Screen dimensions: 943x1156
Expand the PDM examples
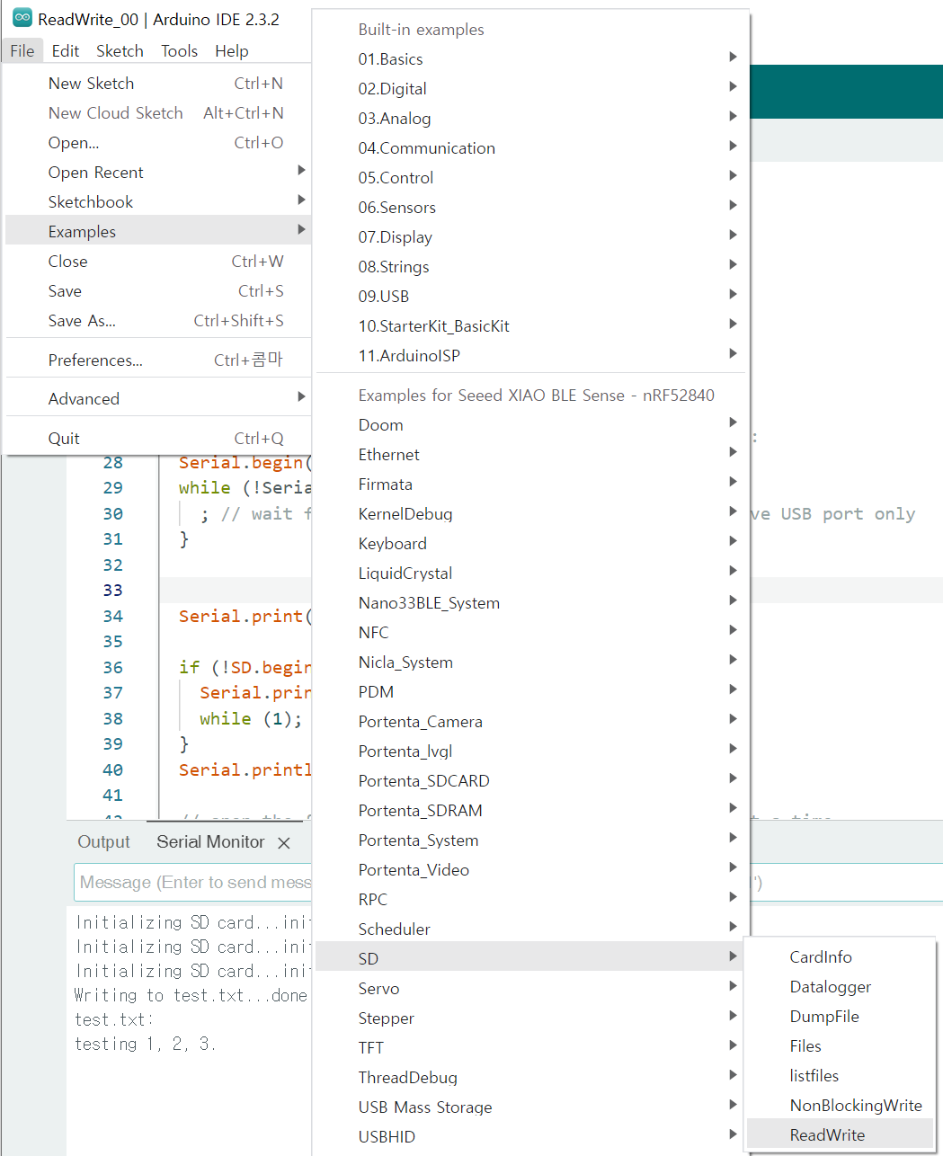pyautogui.click(x=531, y=692)
